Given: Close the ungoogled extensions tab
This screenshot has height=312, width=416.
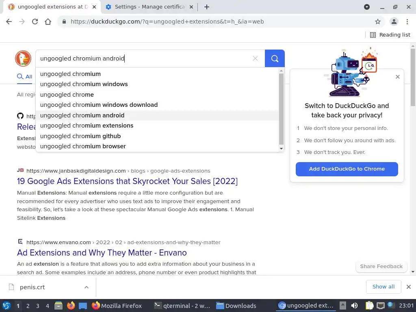Looking at the screenshot, I should (x=94, y=7).
